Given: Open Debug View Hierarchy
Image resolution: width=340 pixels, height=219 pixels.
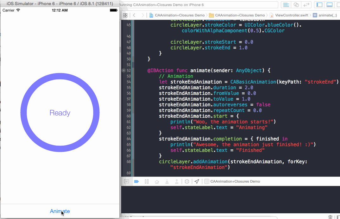Looking at the screenshot, I should pyautogui.click(x=187, y=181).
